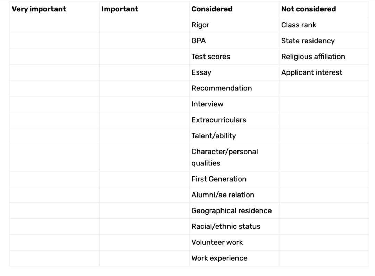
Task: Click the Recommendation cell
Action: click(222, 88)
